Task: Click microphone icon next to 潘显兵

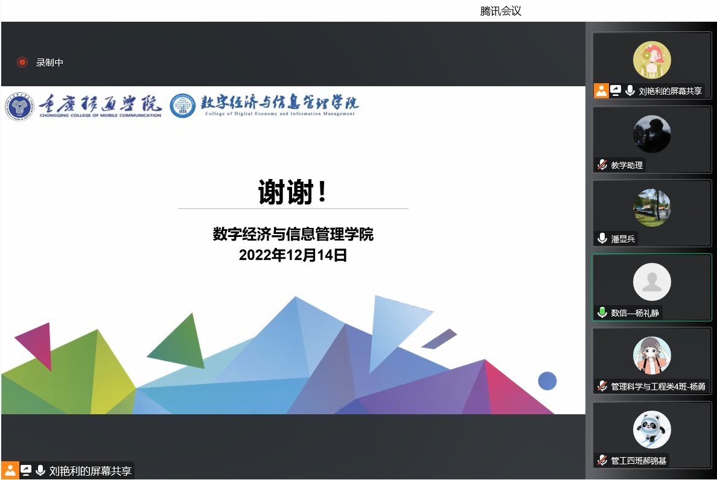Action: click(602, 238)
